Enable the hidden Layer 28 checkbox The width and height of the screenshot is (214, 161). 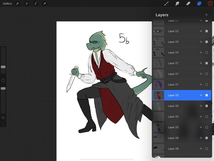coord(207,149)
